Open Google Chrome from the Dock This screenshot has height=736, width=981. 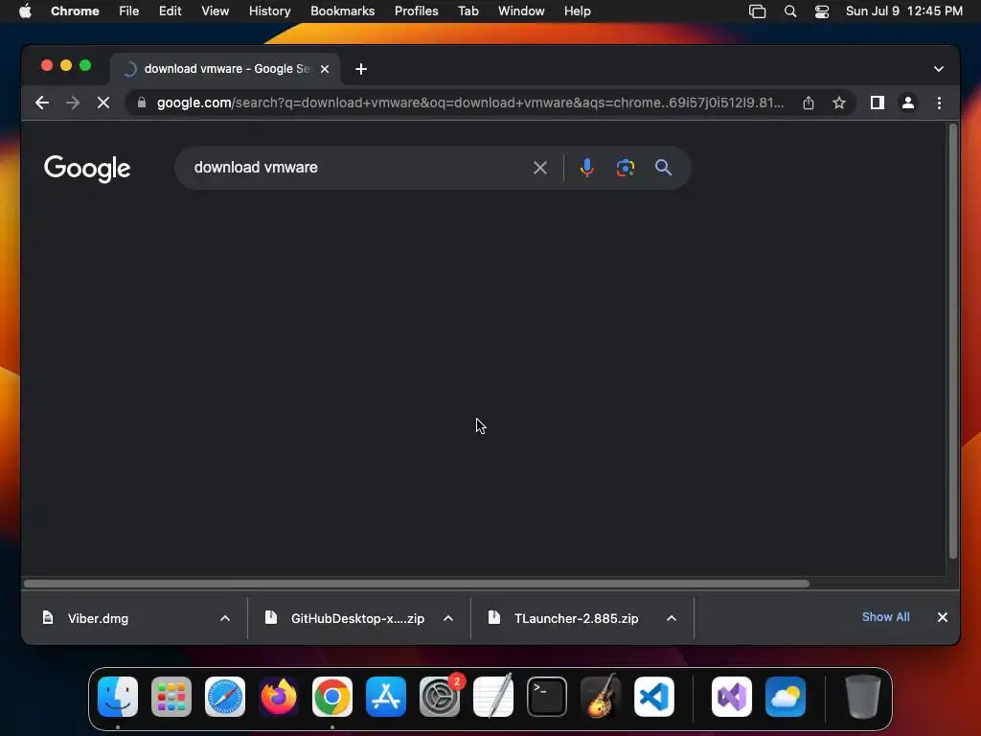[332, 697]
